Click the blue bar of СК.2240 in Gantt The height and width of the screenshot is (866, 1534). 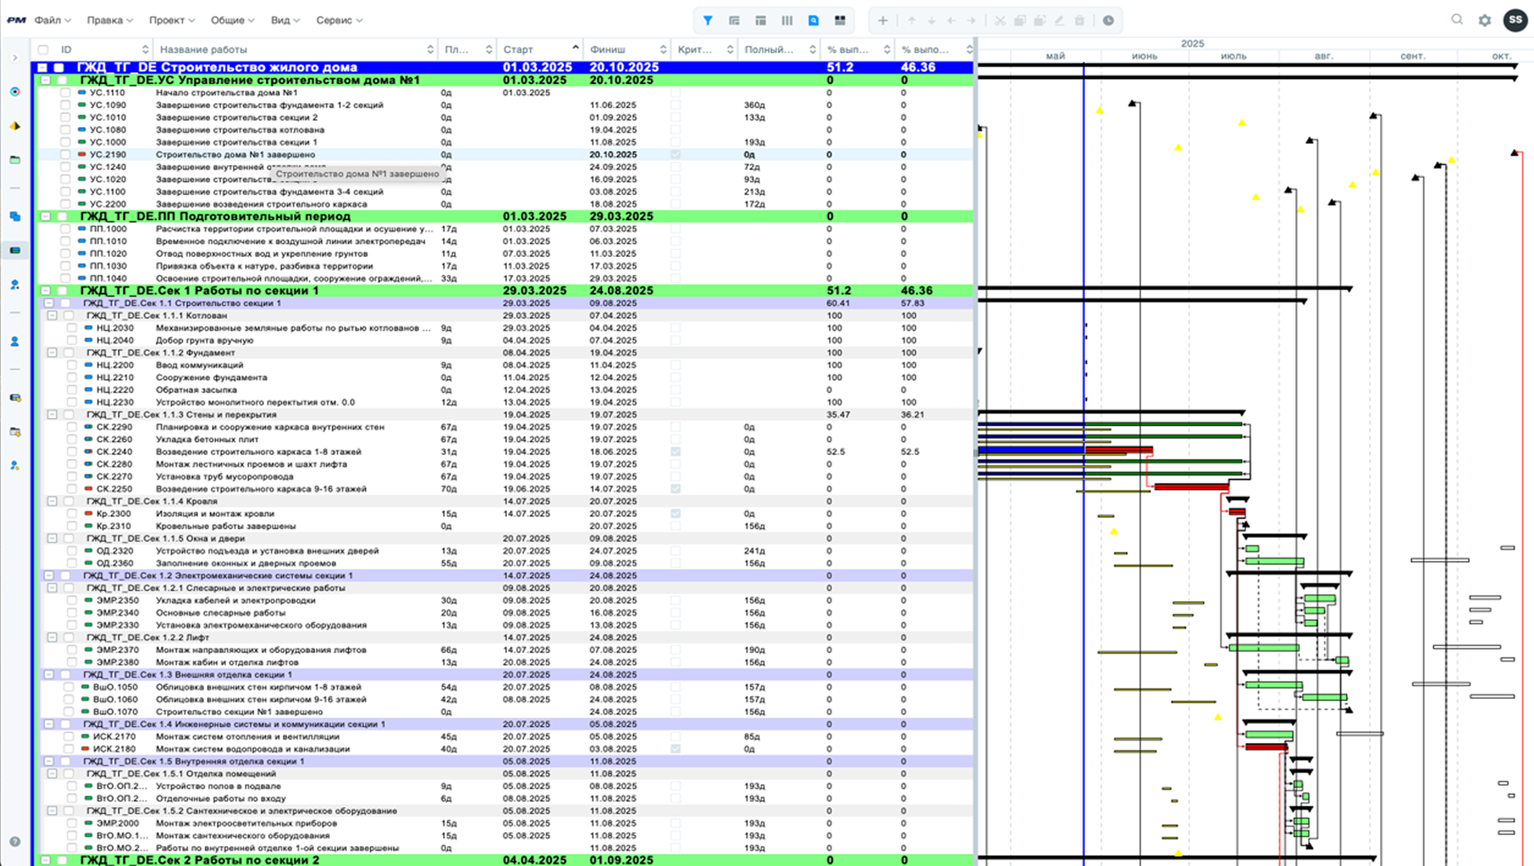[1030, 450]
